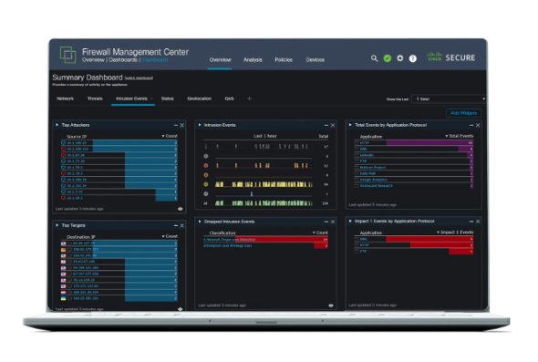Switch to the Network dashboard tab

(x=65, y=98)
